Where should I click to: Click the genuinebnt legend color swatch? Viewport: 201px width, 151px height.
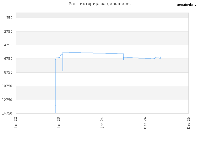coord(172,5)
